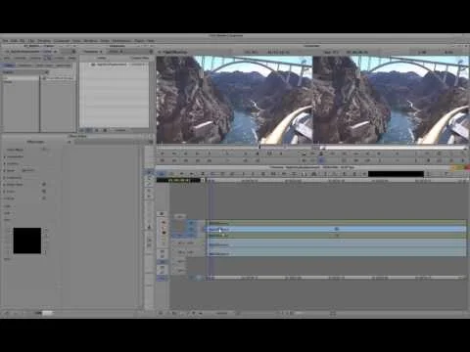Open the Timeline menu
This screenshot has height=352, width=470.
tap(44, 41)
